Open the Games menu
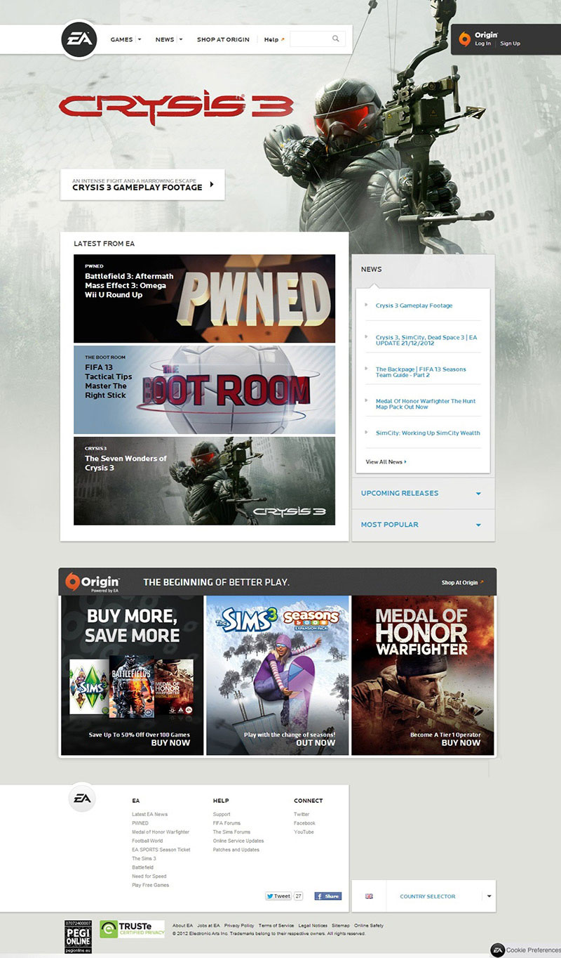The height and width of the screenshot is (958, 561). [126, 39]
